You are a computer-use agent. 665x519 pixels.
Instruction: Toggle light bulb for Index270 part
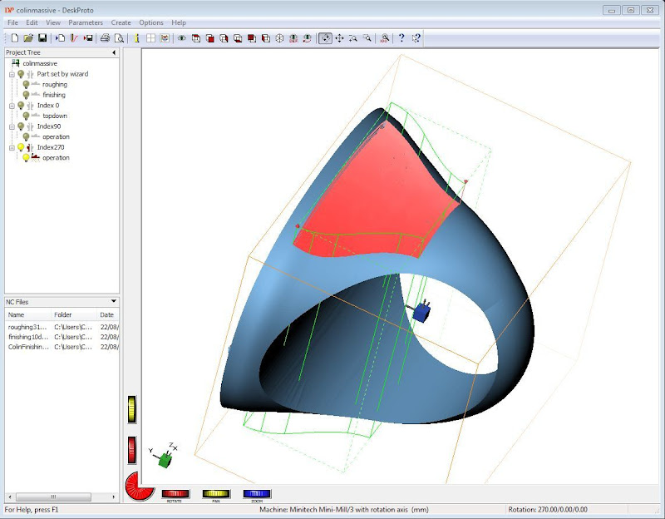[x=21, y=147]
